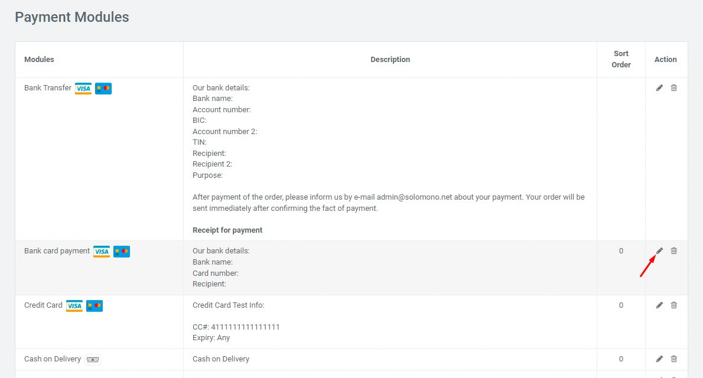Click Mastercard icon next to Bank Transfer

coord(103,89)
